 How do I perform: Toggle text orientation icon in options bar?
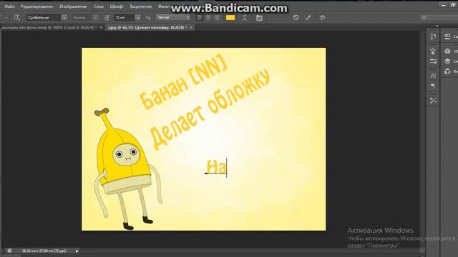point(17,17)
